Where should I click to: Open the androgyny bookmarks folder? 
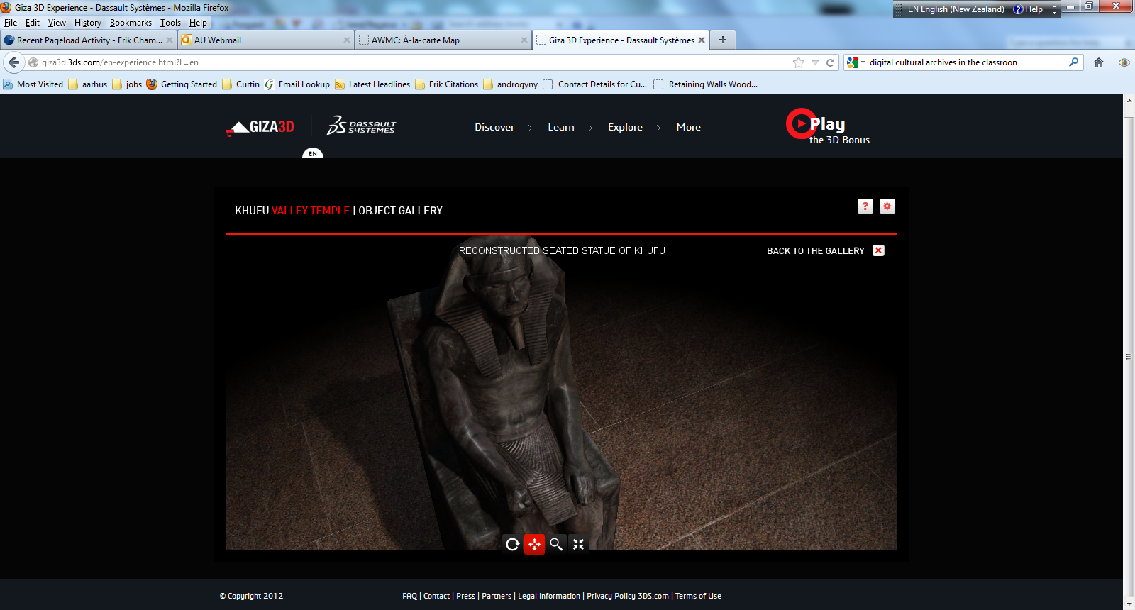[511, 84]
